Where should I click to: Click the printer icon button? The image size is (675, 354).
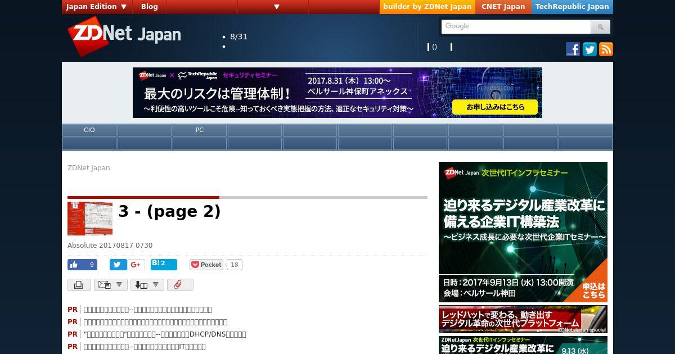[x=79, y=285]
